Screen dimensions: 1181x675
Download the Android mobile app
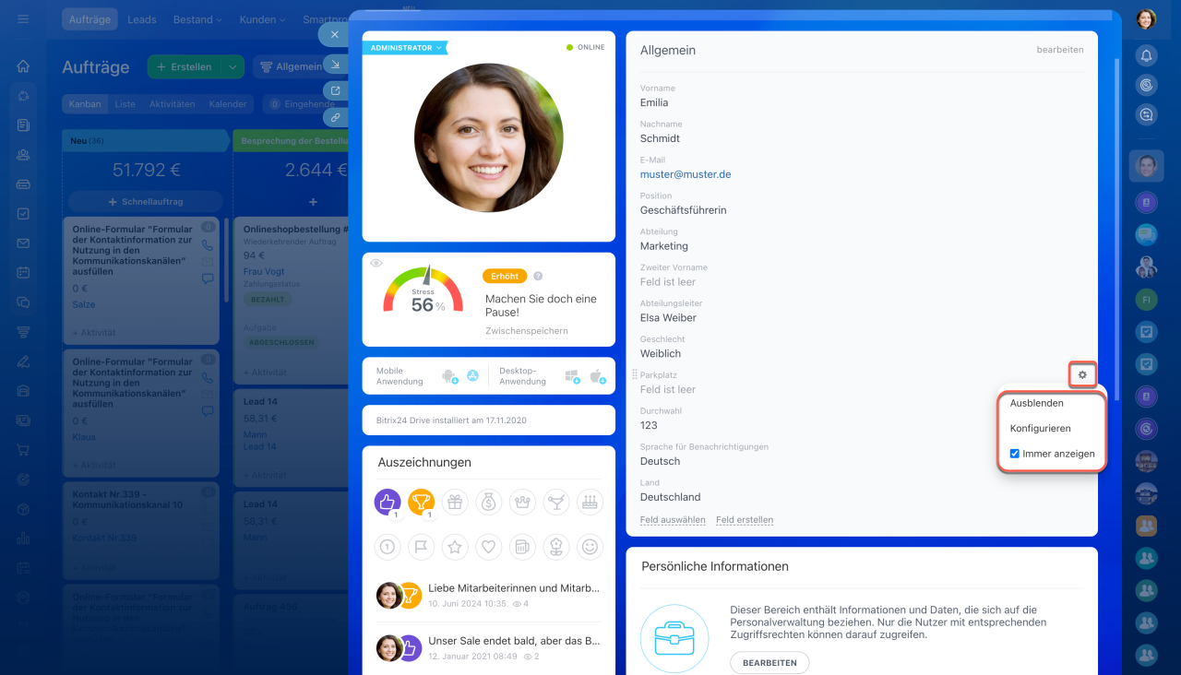pyautogui.click(x=449, y=376)
